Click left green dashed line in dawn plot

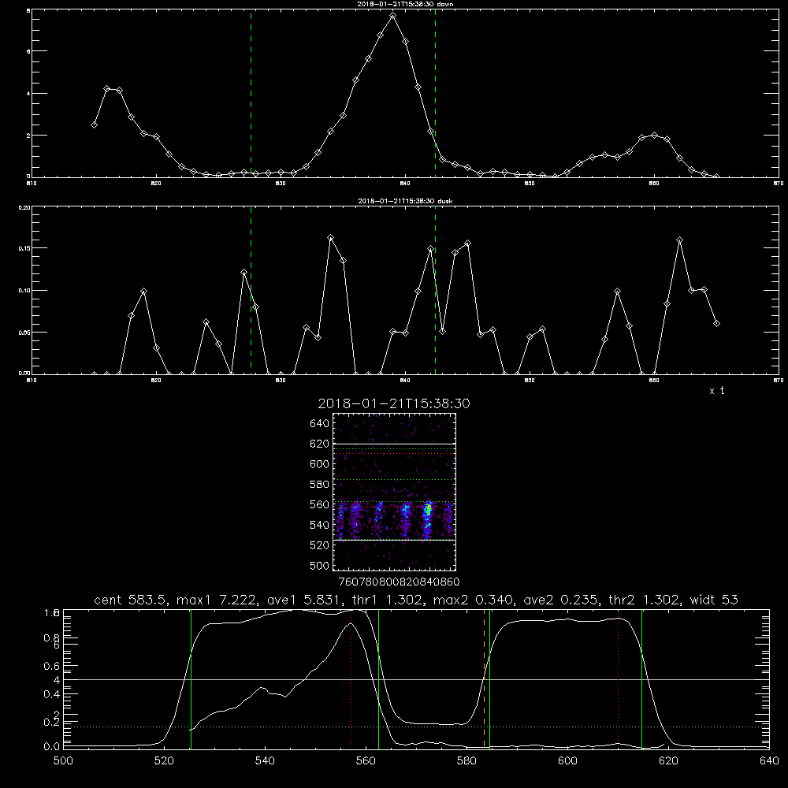click(251, 93)
